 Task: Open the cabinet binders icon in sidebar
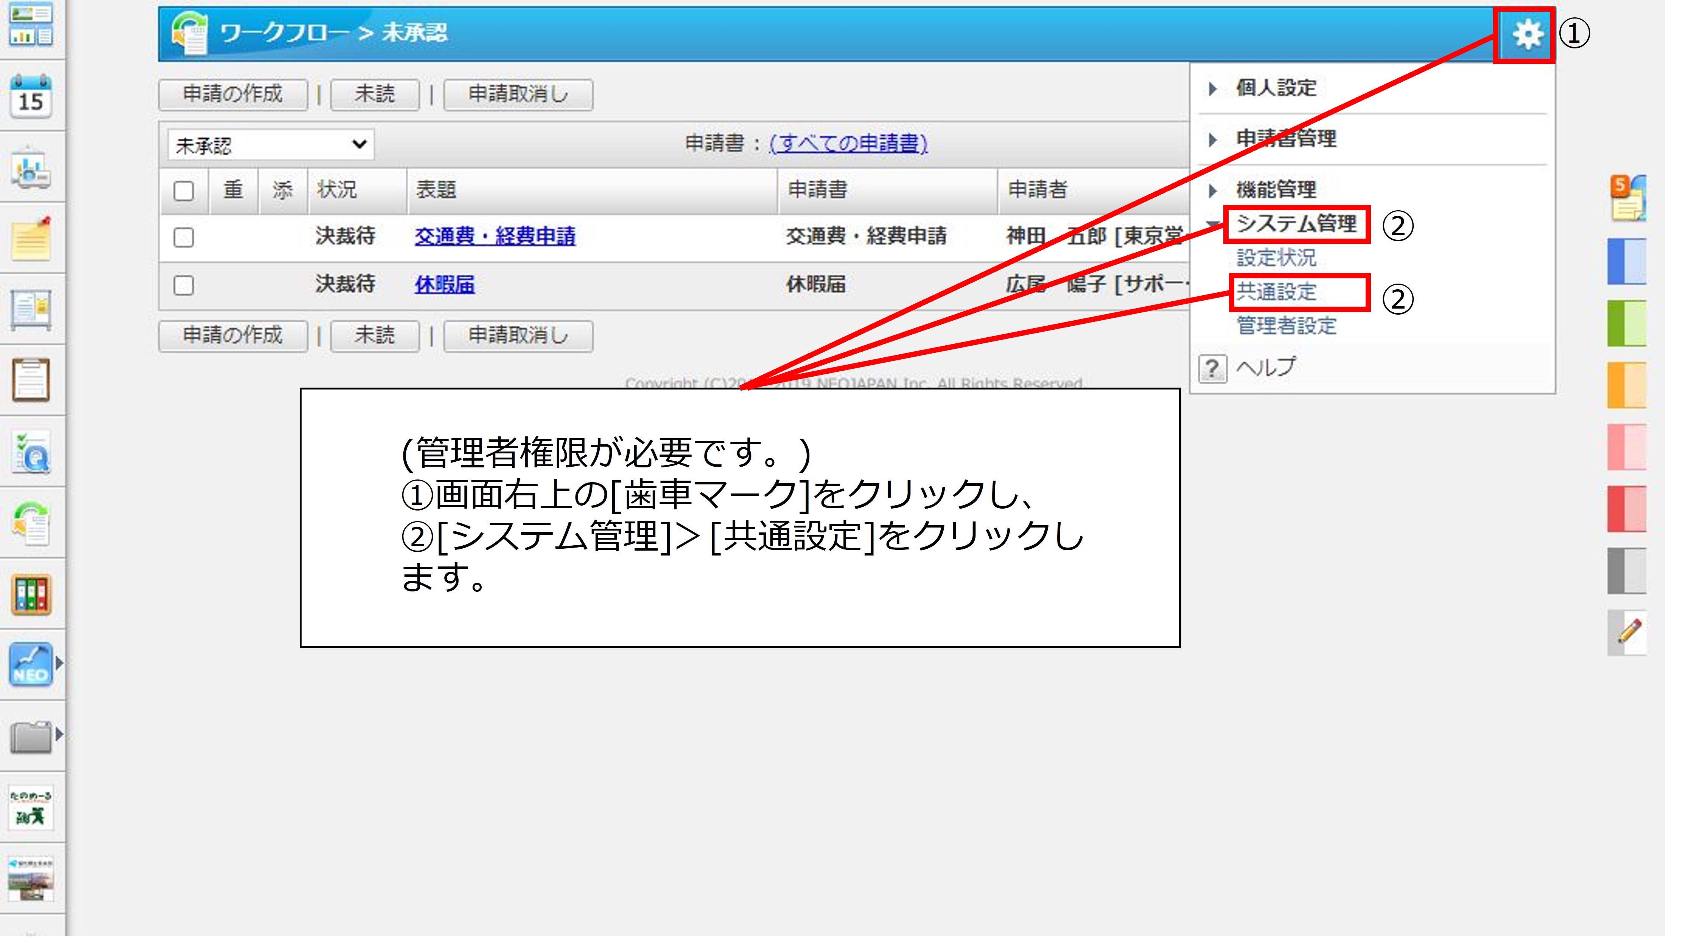(31, 594)
